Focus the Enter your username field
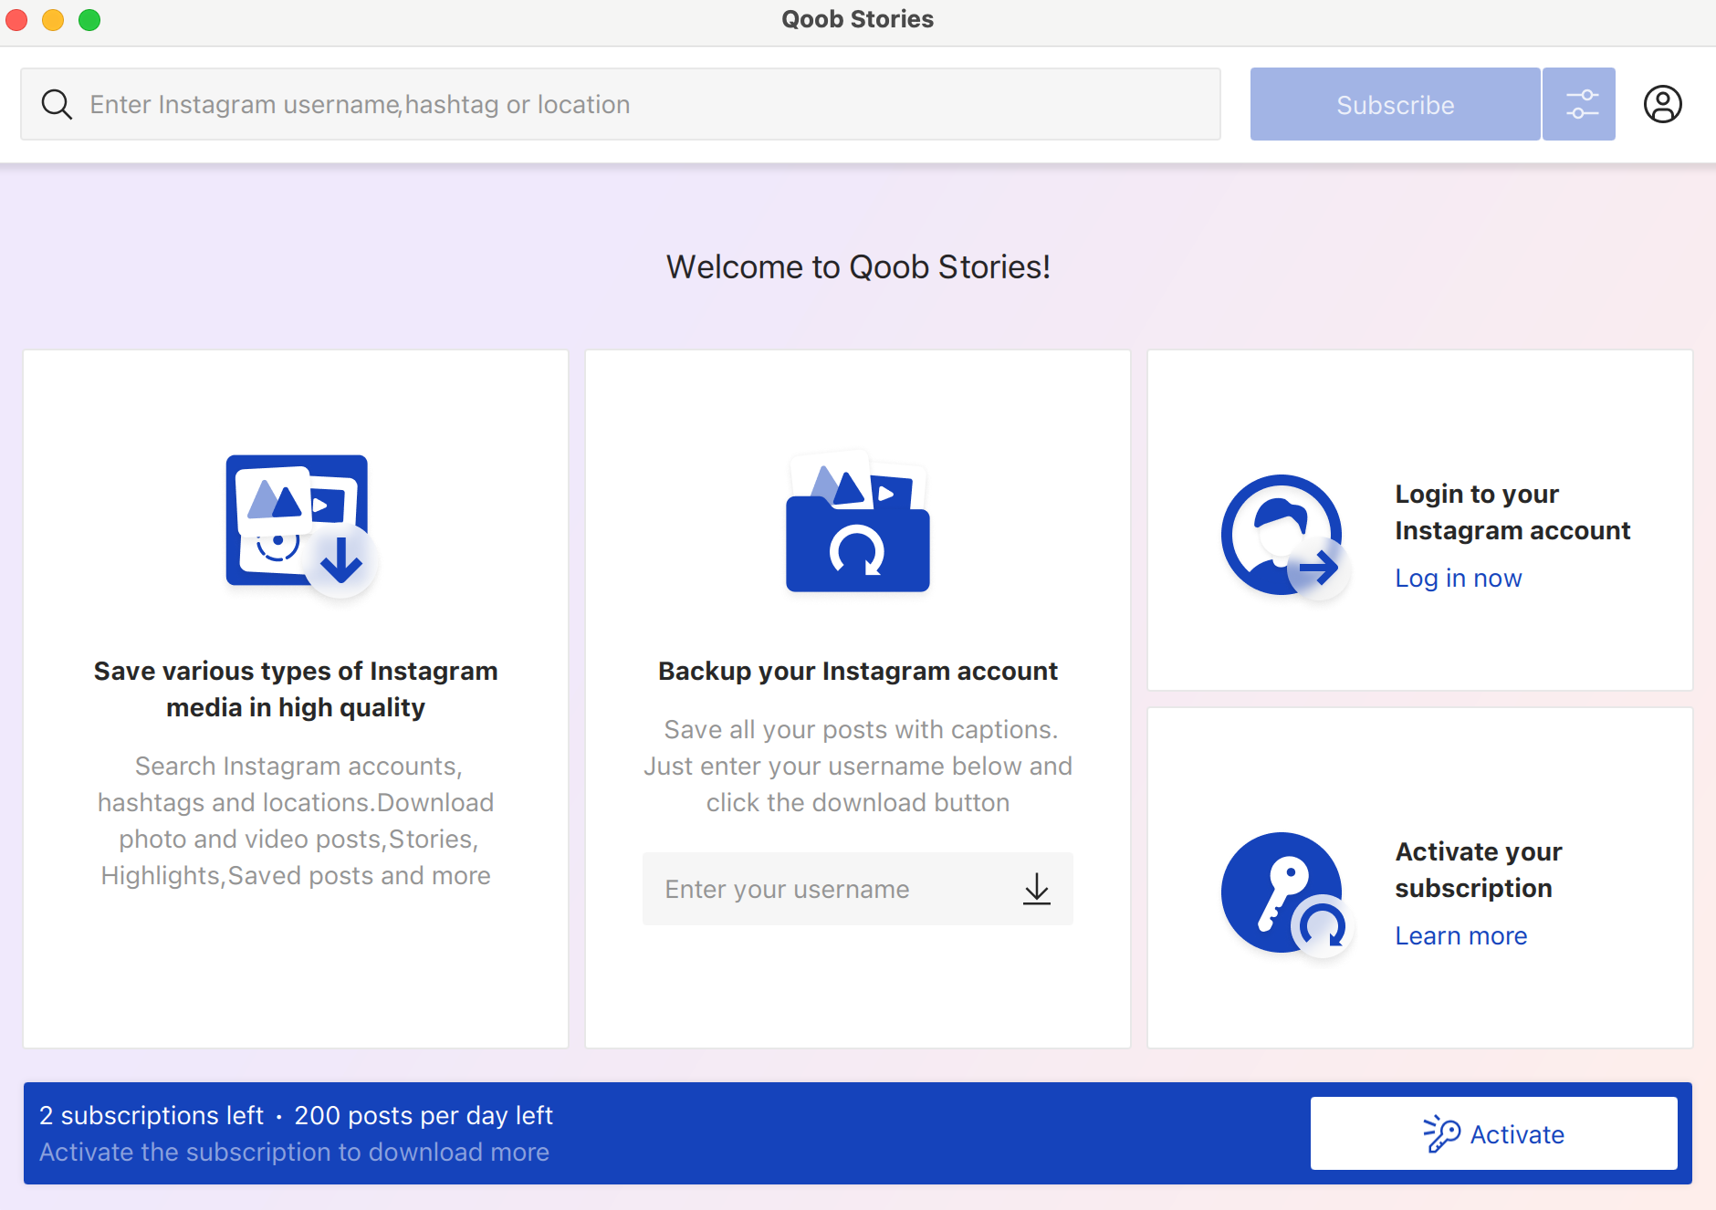Viewport: 1716px width, 1210px height. click(858, 889)
